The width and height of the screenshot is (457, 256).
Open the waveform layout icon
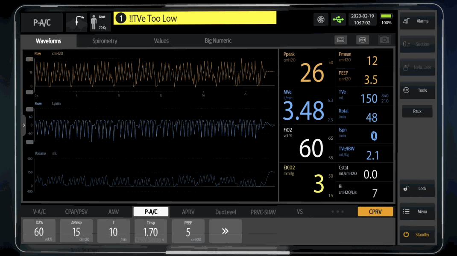pyautogui.click(x=341, y=40)
